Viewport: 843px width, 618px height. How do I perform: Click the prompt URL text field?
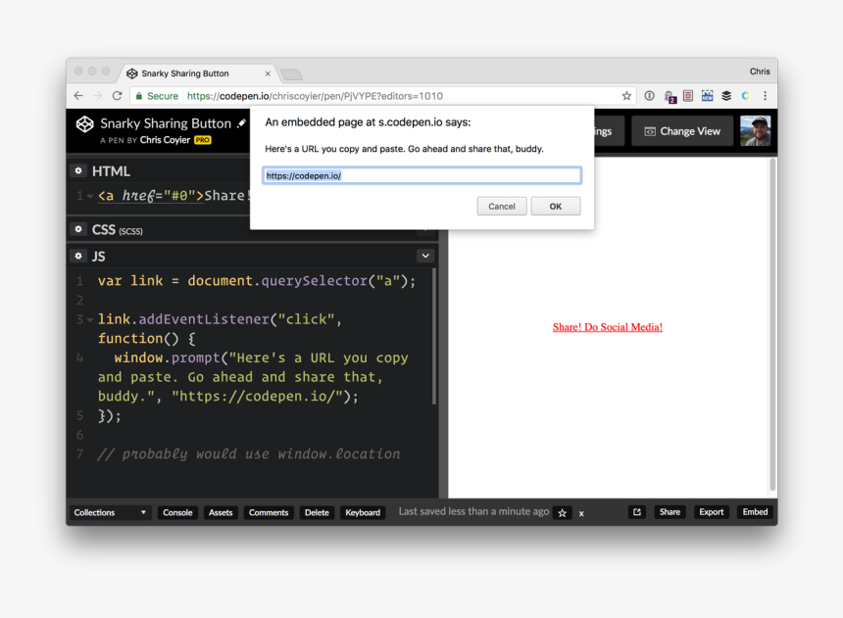click(421, 176)
